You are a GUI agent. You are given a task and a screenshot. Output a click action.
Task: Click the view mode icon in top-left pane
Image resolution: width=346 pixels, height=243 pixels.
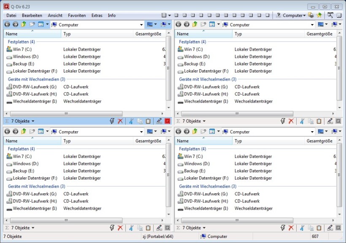click(x=41, y=24)
